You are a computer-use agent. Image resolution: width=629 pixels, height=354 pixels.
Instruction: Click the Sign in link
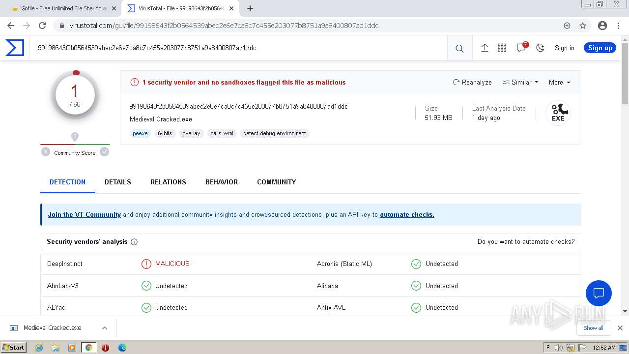pos(564,48)
